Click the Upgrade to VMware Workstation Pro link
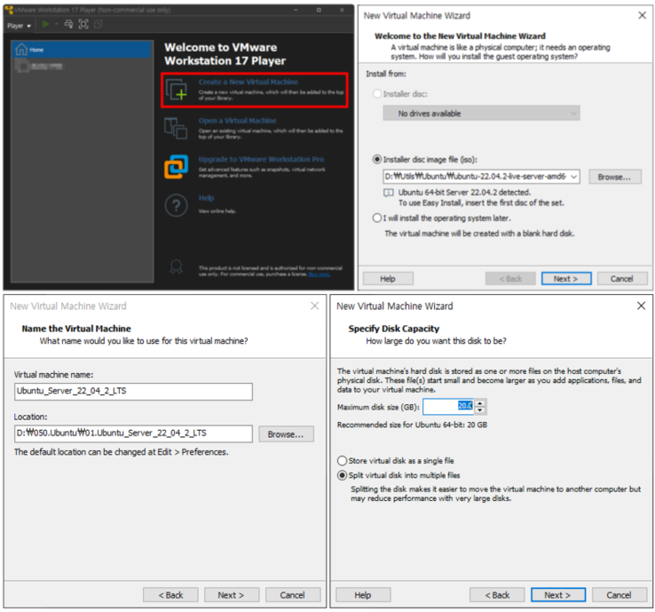Viewport: 655px width, 612px height. pos(261,159)
